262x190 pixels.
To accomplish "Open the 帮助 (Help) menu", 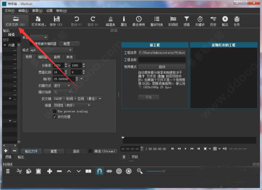I will pyautogui.click(x=61, y=11).
